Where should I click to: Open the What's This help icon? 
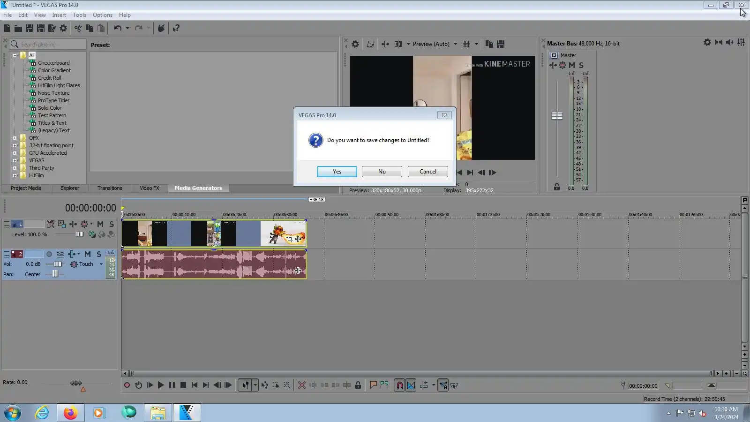coord(176,28)
